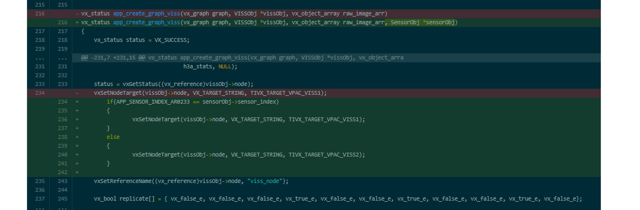
Task: Expand hidden lines beside the hunk header
Action: pyautogui.click(x=49, y=57)
